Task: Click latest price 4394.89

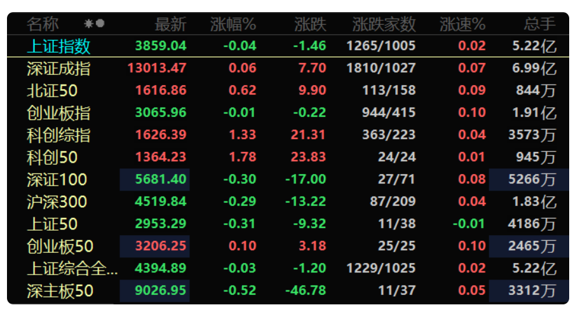Action: 161,269
